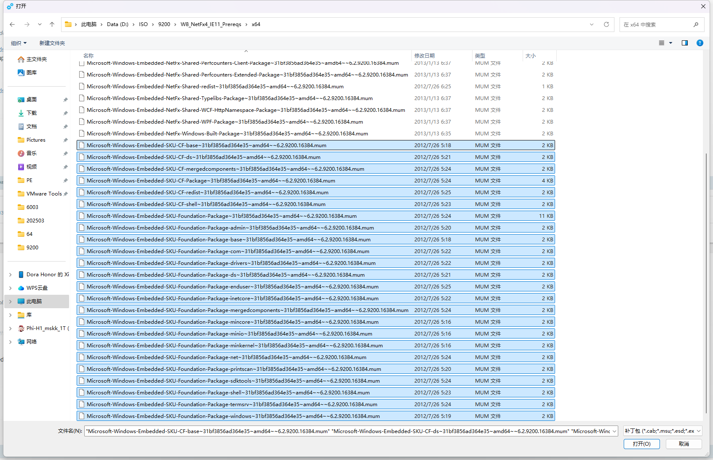Open the help question mark icon

coord(700,43)
